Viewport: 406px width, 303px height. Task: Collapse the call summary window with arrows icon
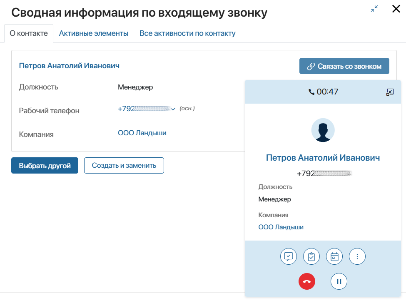coord(374,9)
